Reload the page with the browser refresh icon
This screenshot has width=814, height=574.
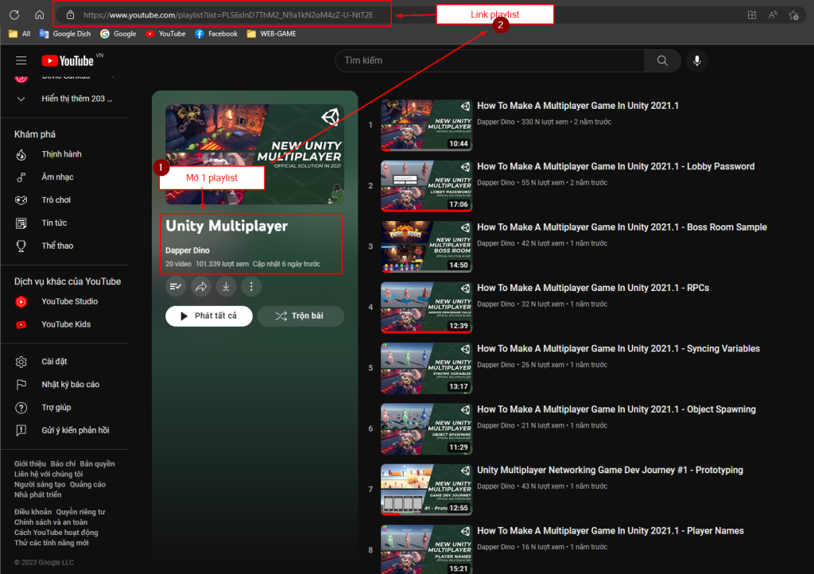coord(14,14)
